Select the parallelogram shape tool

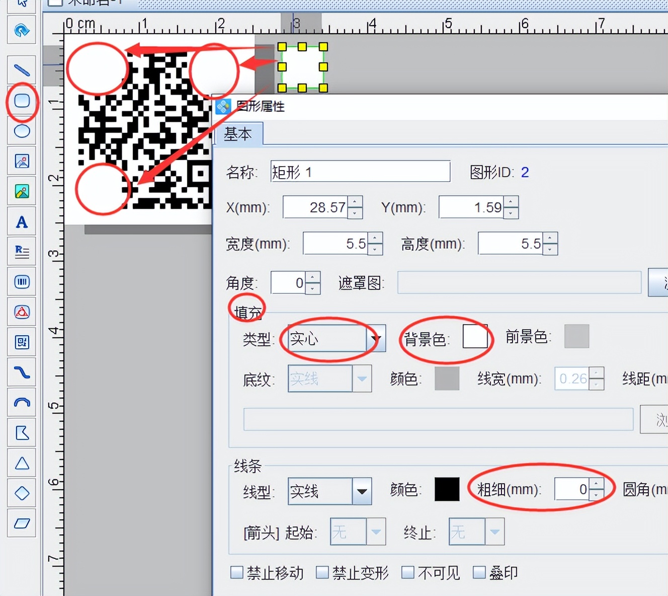click(22, 524)
